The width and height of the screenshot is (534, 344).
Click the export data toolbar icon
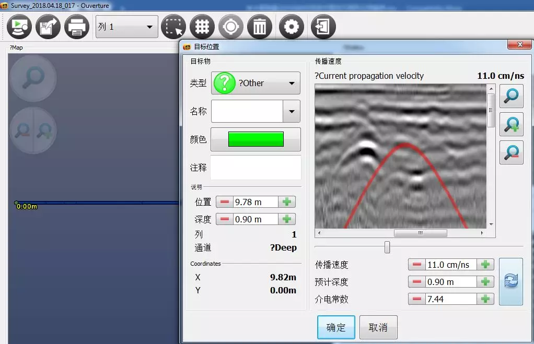48,26
